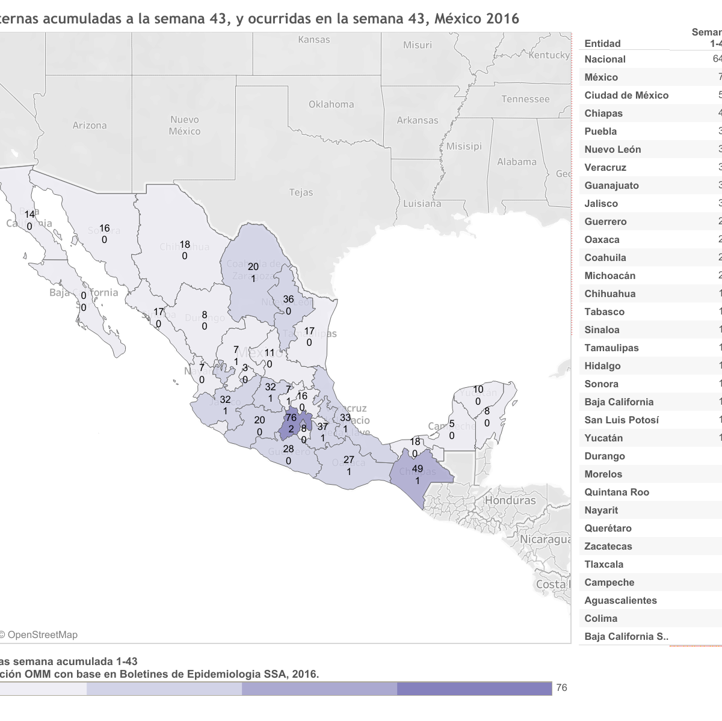Click the darkest purple legend segment
The height and width of the screenshot is (721, 722).
click(x=474, y=689)
